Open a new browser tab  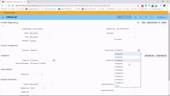point(29,2)
